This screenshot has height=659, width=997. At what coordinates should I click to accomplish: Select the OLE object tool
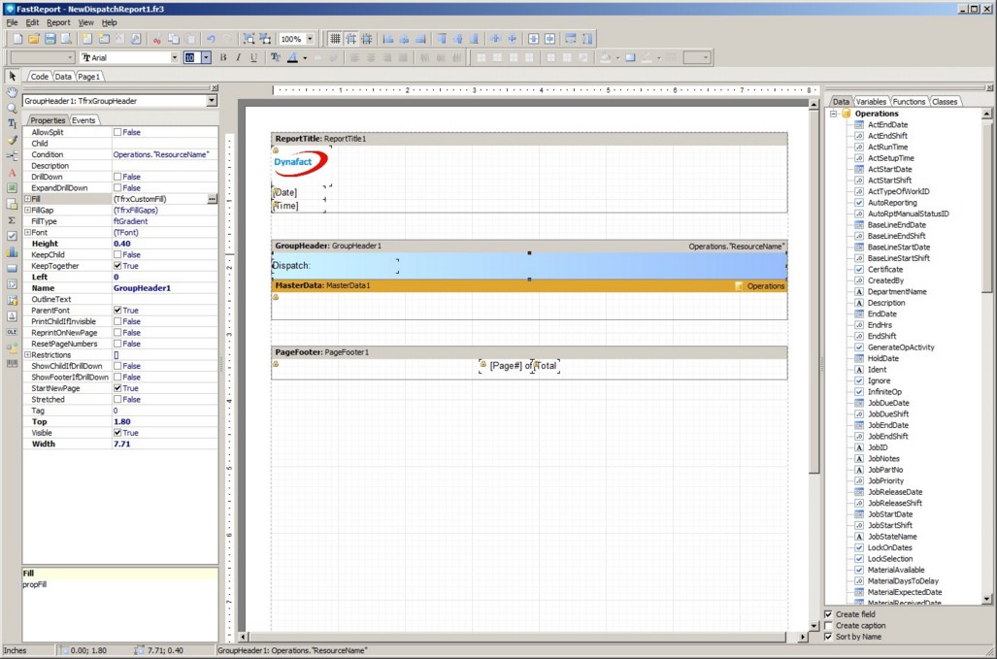pyautogui.click(x=12, y=332)
